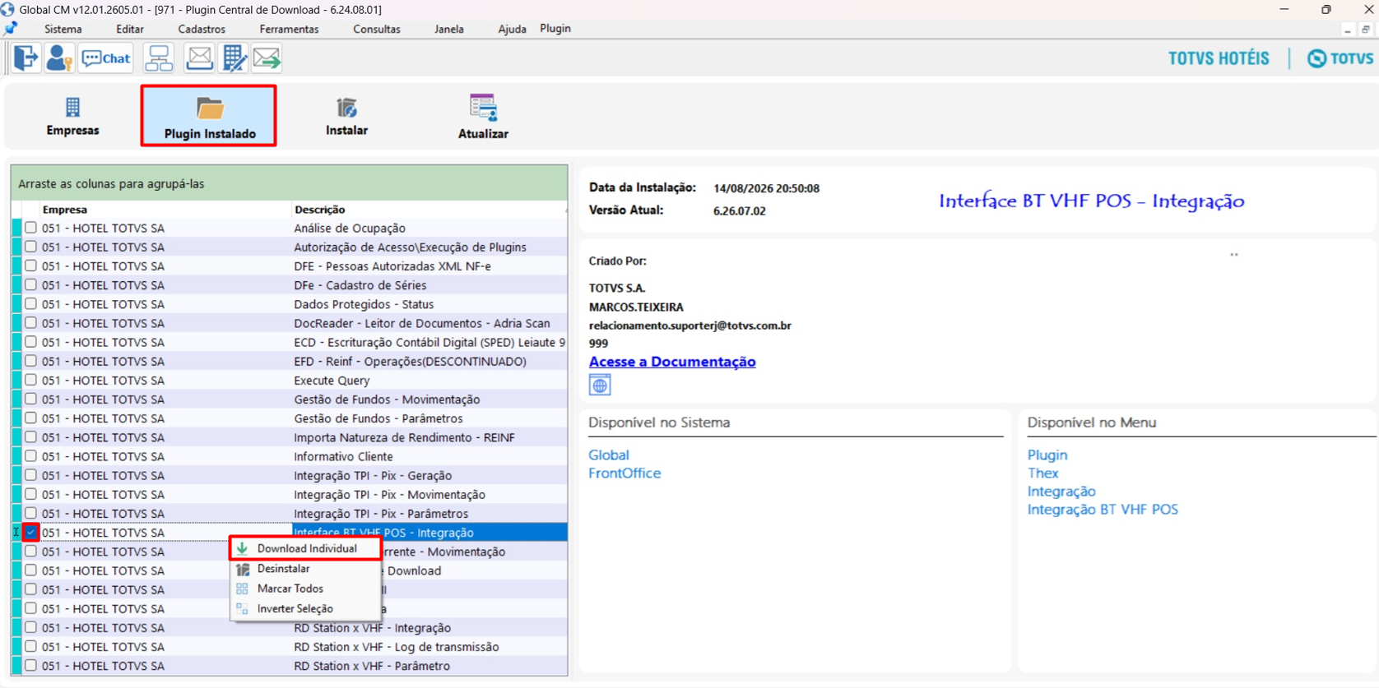Click the spreadsheet grid toolbar icon

234,58
